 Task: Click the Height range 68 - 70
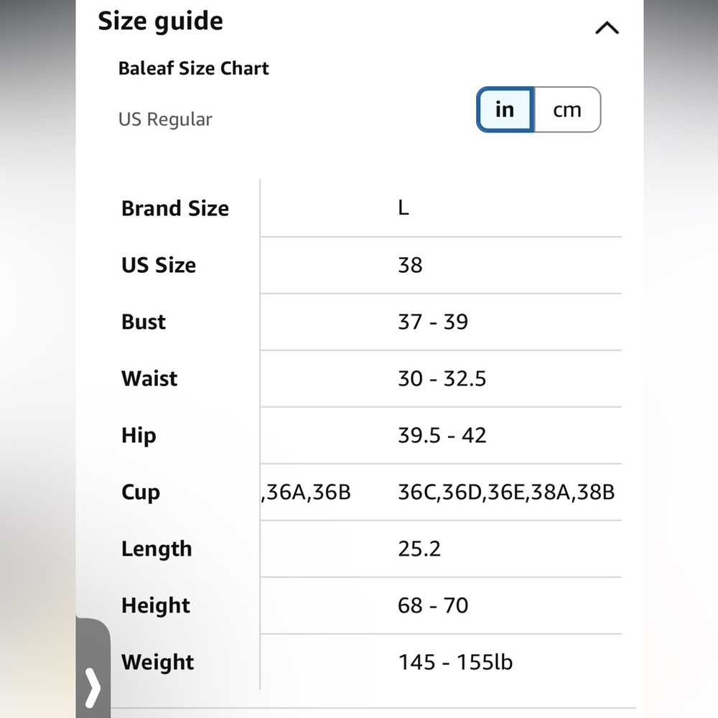pos(432,605)
